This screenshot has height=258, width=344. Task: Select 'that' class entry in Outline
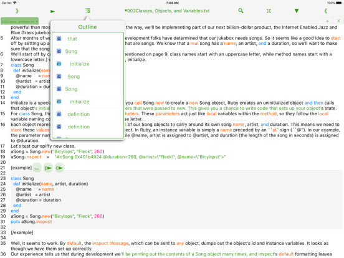[87, 39]
